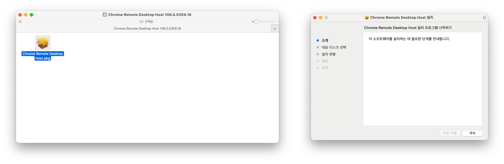
Task: Click the package icon in installer title bar
Action: pos(367,17)
